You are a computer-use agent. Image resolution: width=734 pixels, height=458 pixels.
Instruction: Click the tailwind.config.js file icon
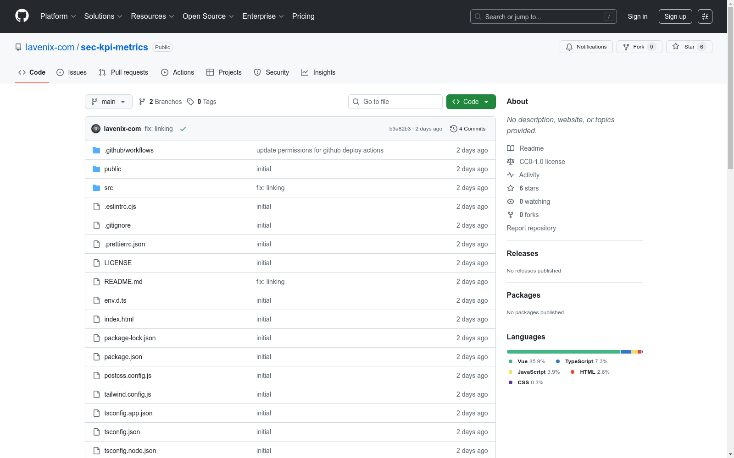point(96,394)
